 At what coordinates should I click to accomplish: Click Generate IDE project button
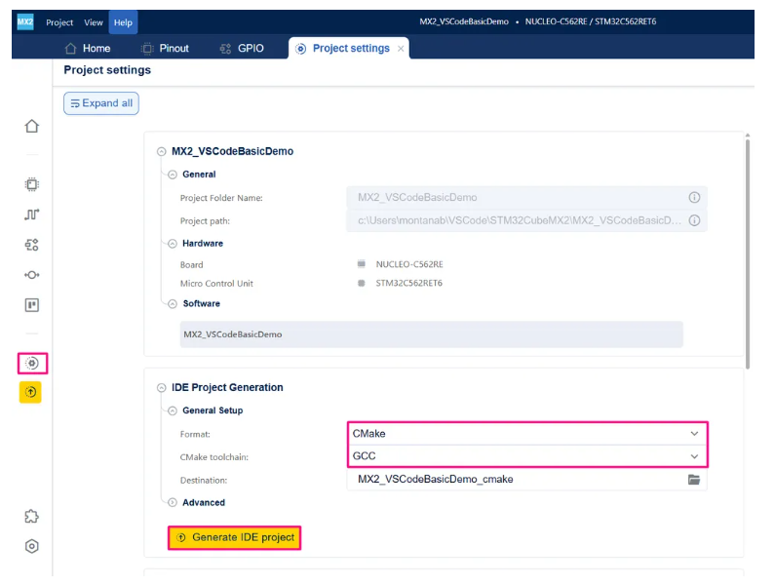(234, 537)
